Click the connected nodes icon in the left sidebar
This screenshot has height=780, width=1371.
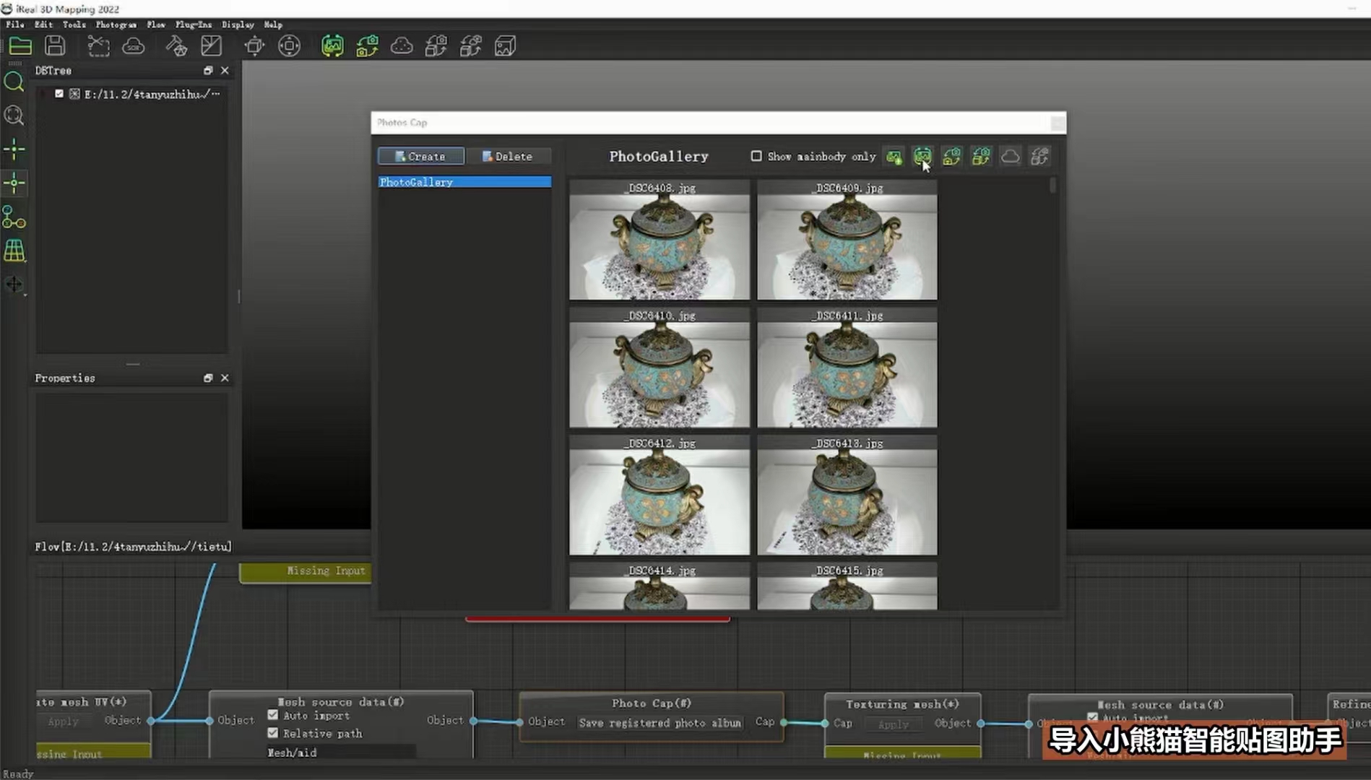pos(14,217)
